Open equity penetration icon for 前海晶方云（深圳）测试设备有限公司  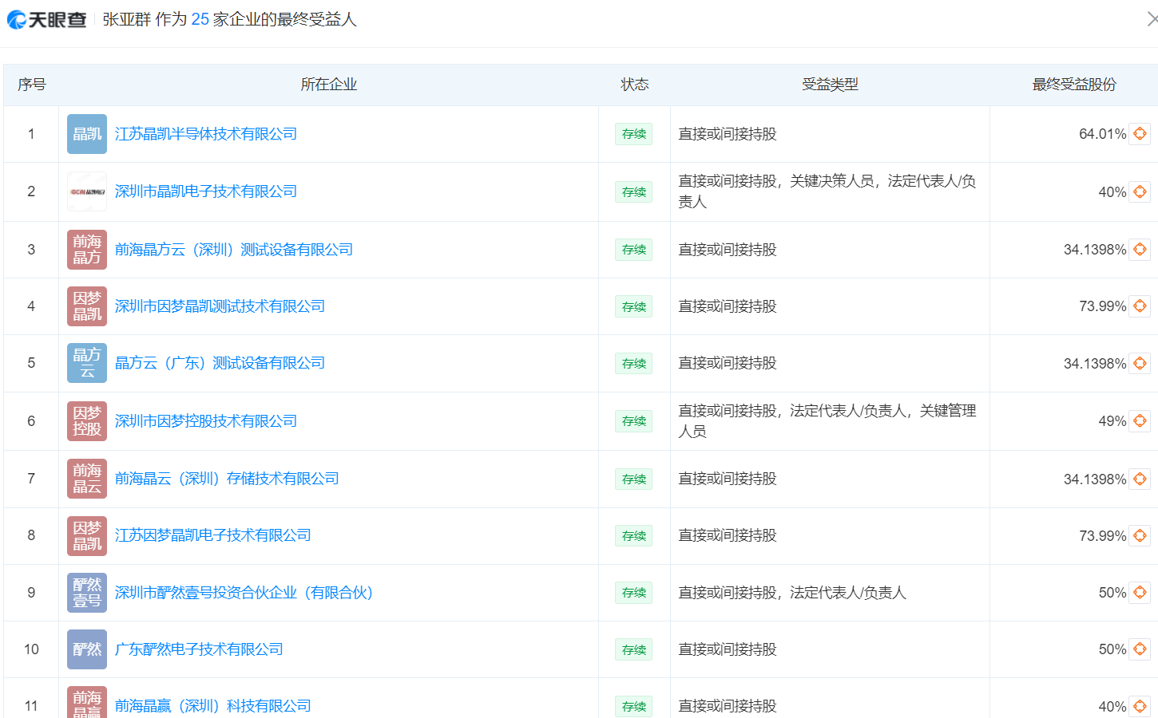pos(1140,249)
